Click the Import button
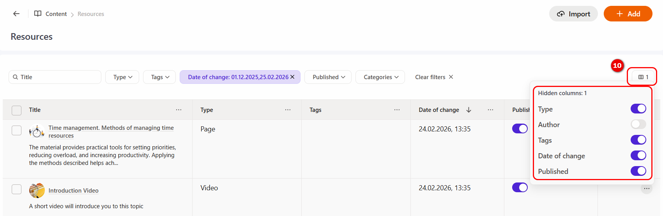Viewport: 663px width, 216px height. tap(573, 14)
